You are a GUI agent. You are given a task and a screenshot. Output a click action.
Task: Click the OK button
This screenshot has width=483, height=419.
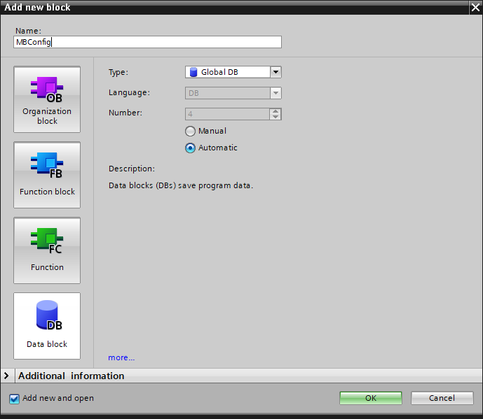[x=371, y=398]
